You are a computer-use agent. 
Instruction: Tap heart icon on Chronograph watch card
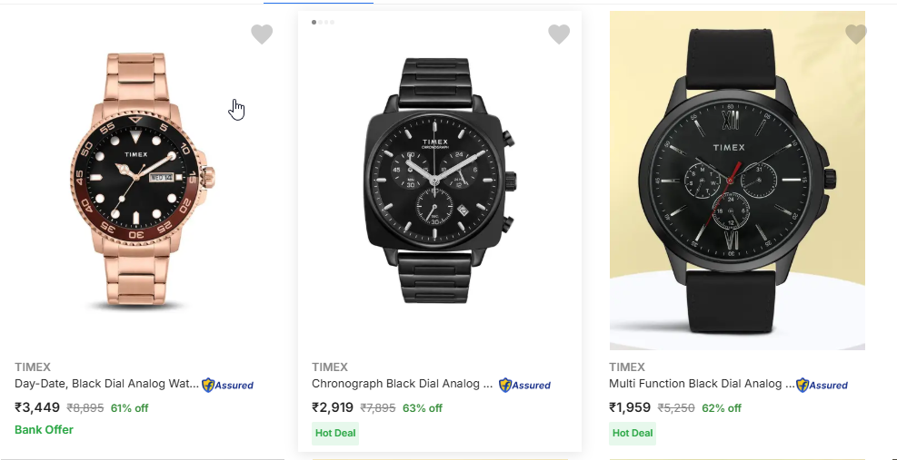pos(559,34)
